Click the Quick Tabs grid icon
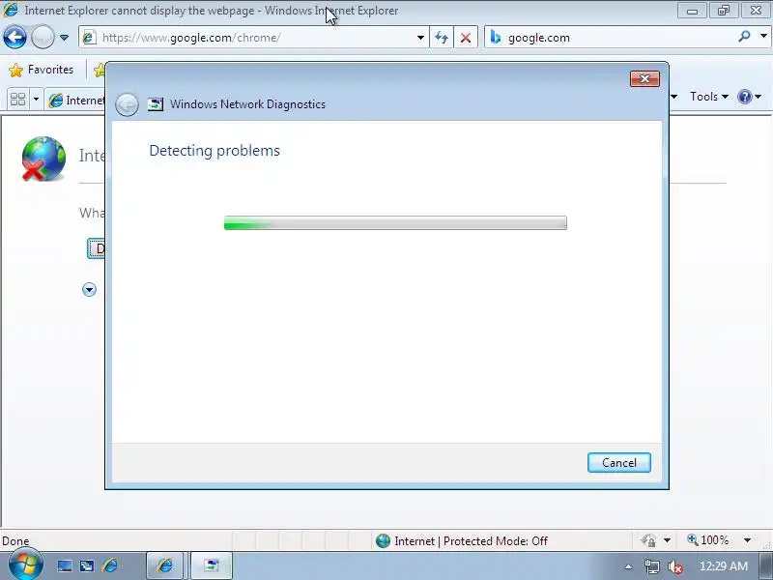 click(x=17, y=100)
